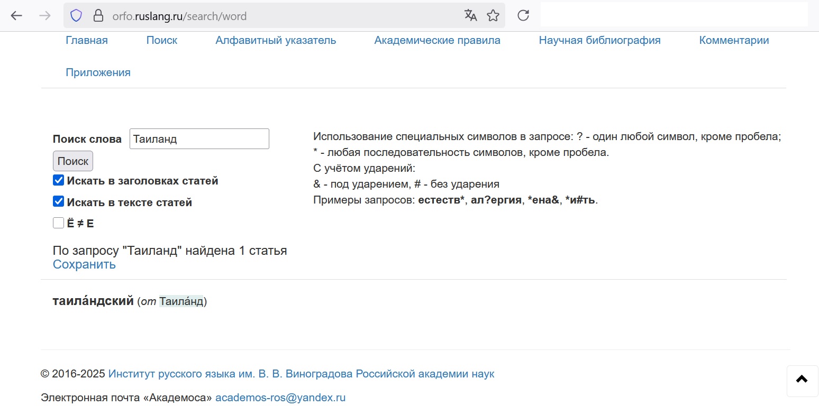Open the 'Главная' navigation item
This screenshot has height=406, width=819.
click(87, 41)
